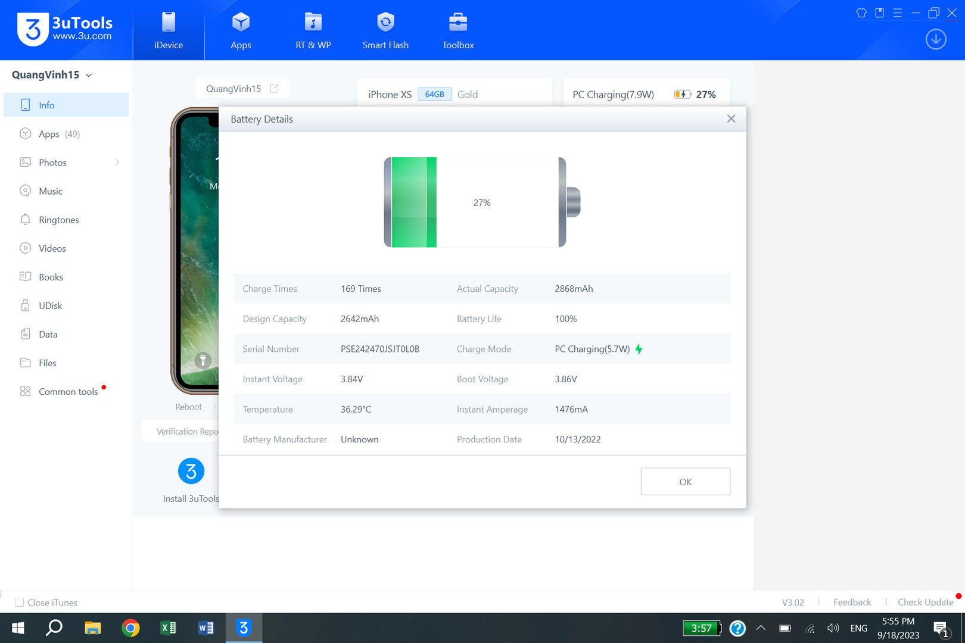Viewport: 965px width, 643px height.
Task: Open Microsoft Word from the taskbar
Action: [206, 628]
